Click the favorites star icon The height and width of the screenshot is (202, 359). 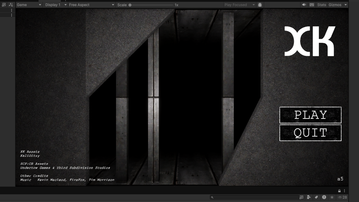[x=332, y=197]
